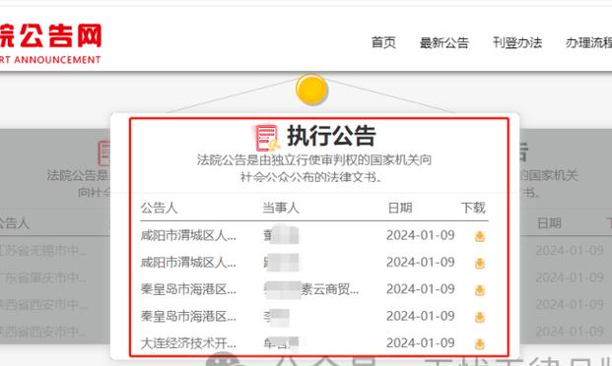Click the 当事人 column header

tap(281, 208)
